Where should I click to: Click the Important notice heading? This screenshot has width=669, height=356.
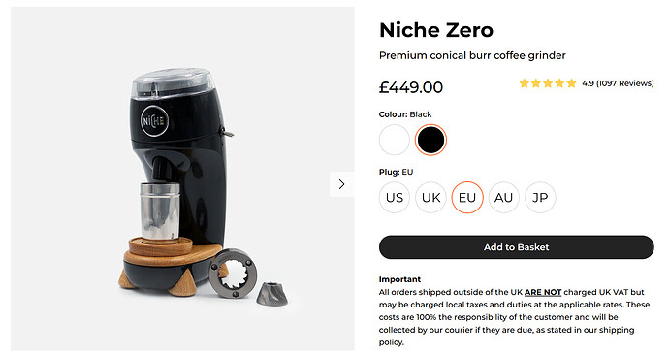point(399,279)
